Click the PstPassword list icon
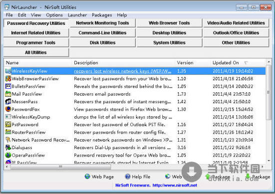This screenshot has height=194, width=275. pyautogui.click(x=8, y=125)
